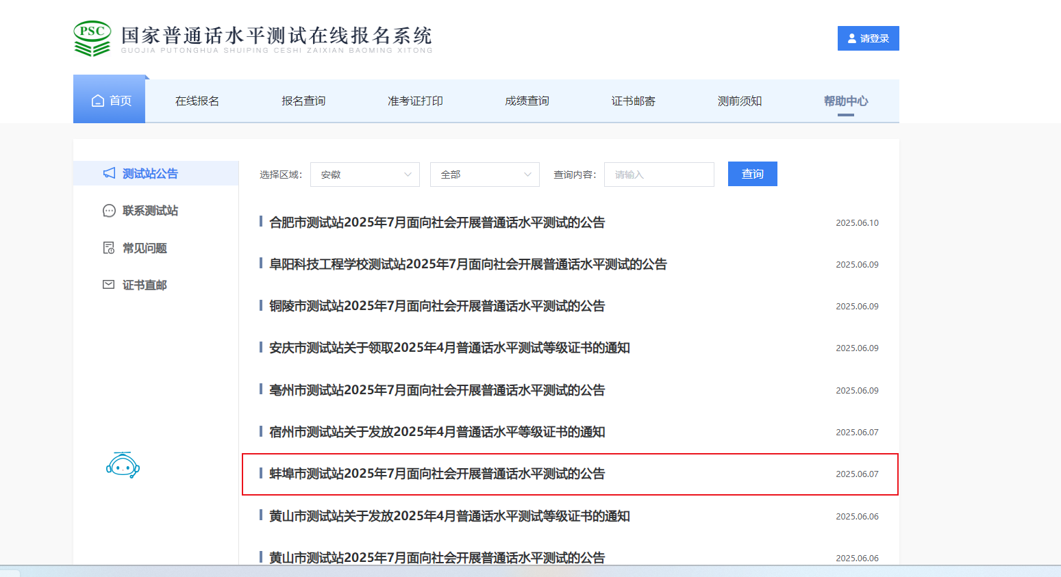Click the document icon beside 常见问题
This screenshot has height=577, width=1061.
pyautogui.click(x=109, y=248)
